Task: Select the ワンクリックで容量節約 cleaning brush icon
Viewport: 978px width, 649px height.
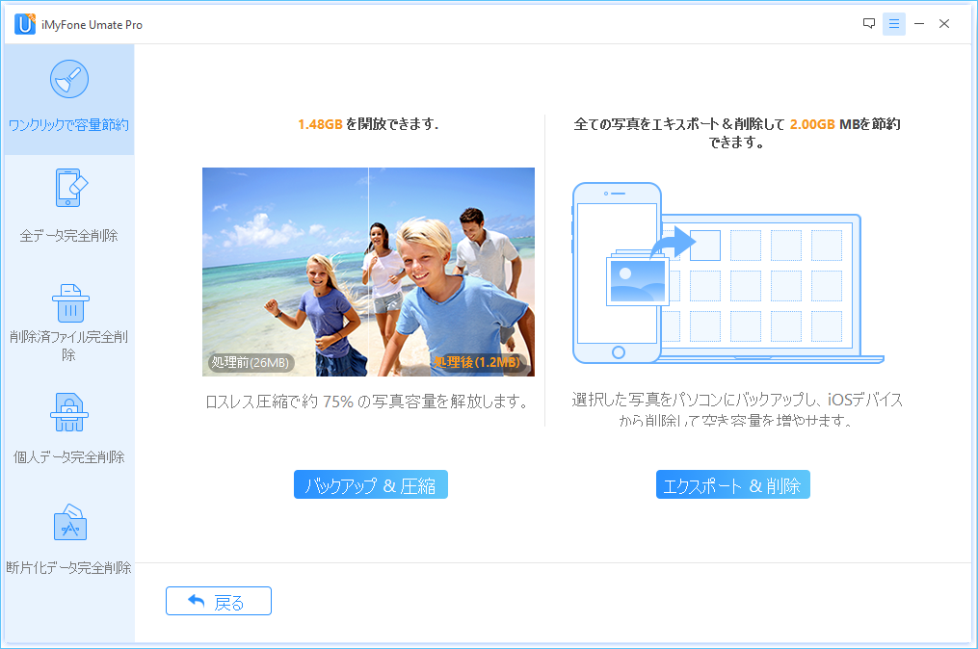Action: [x=67, y=79]
